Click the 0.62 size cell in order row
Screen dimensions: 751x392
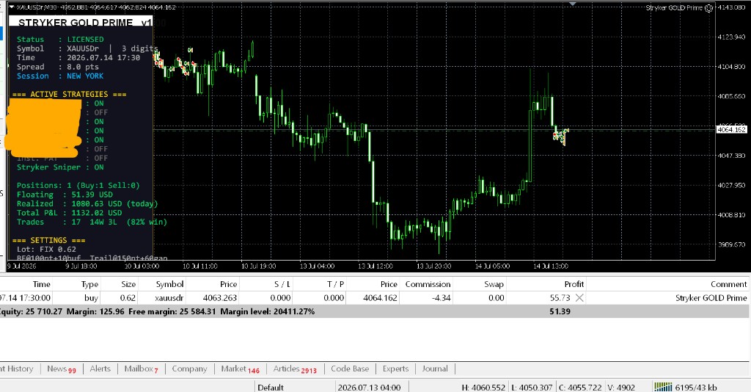click(128, 297)
